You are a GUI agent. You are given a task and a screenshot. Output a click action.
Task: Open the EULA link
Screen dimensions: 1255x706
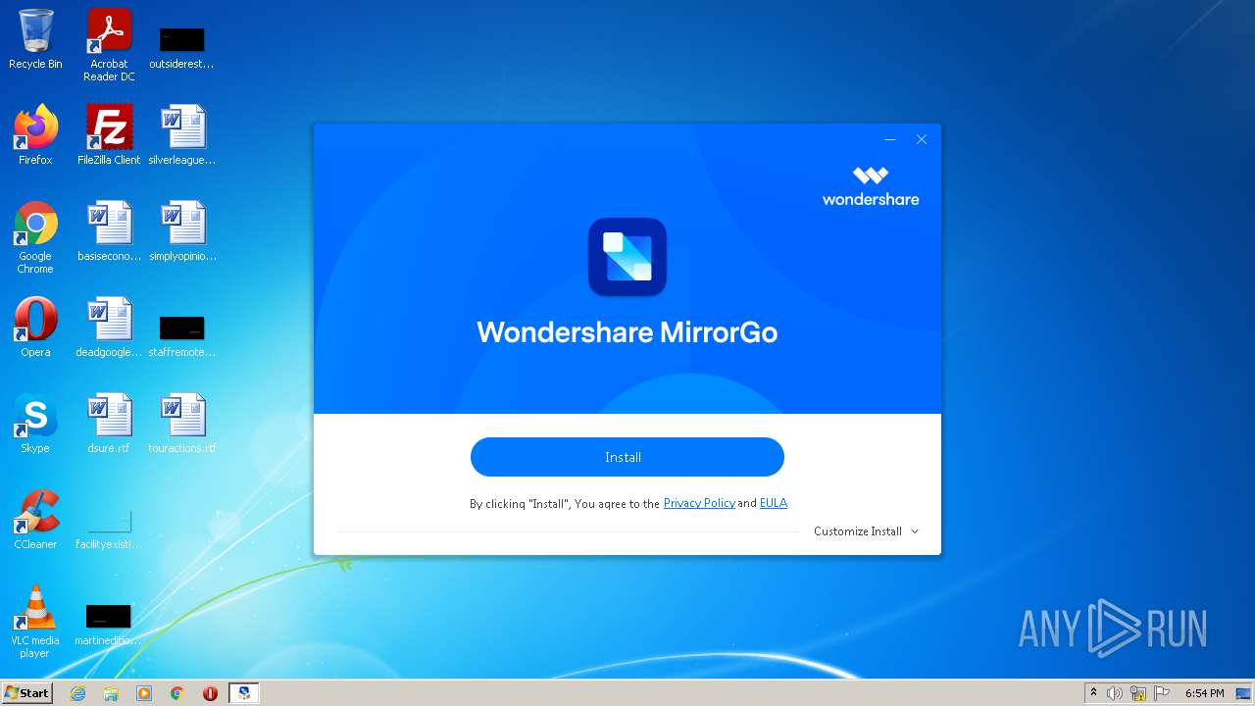tap(774, 503)
